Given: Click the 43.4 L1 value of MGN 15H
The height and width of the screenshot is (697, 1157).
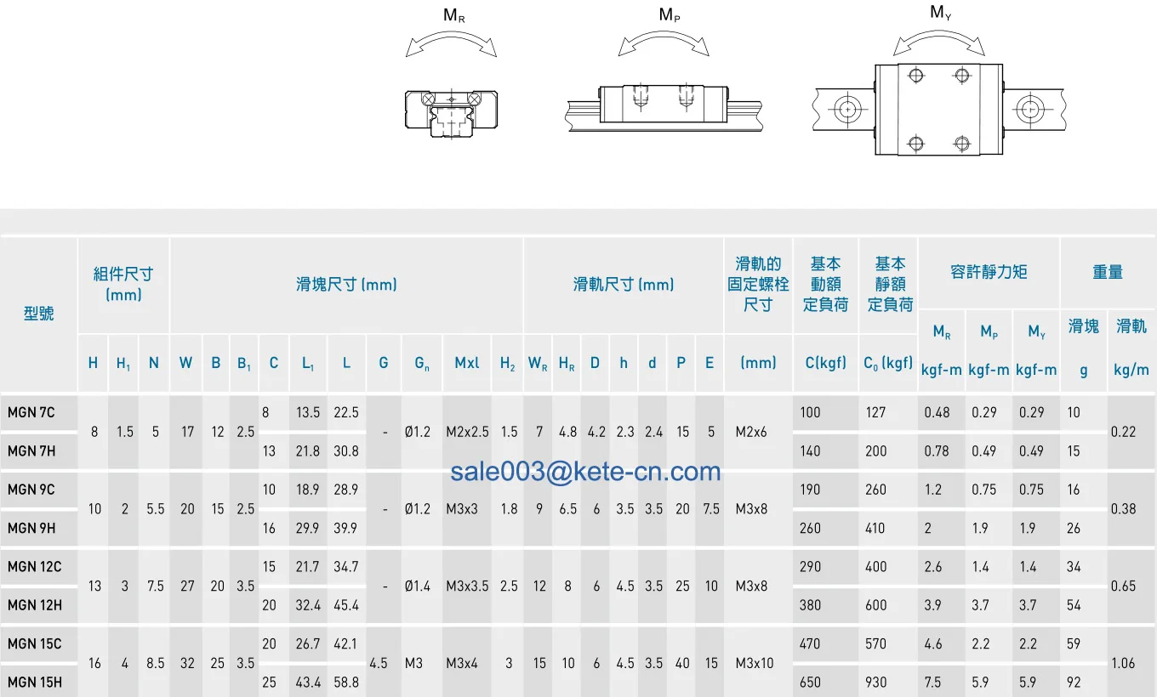Looking at the screenshot, I should point(308,682).
